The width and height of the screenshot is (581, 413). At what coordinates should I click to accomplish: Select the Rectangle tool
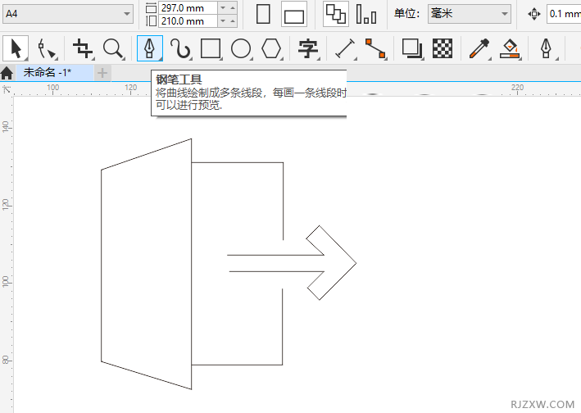211,49
